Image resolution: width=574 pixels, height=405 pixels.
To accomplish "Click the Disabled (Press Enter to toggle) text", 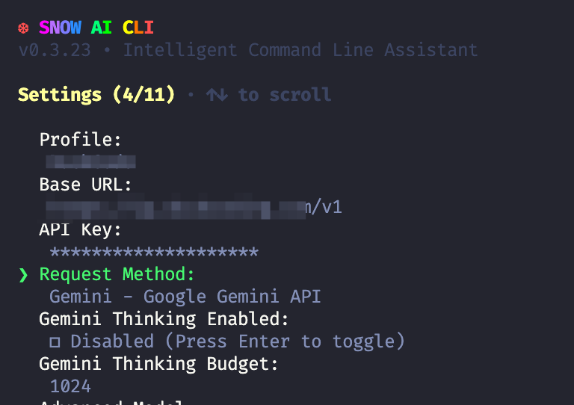I will [238, 341].
